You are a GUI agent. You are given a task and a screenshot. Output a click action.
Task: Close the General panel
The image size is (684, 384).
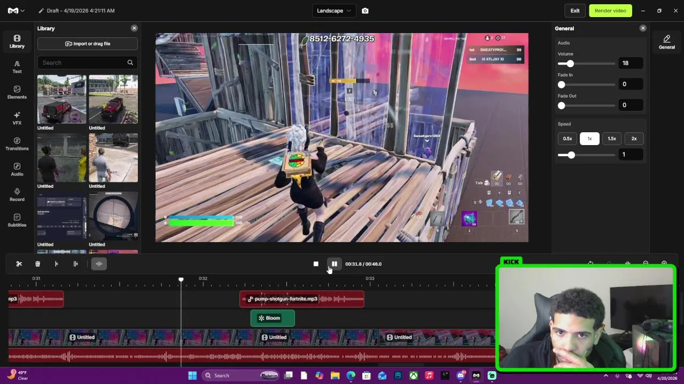pos(643,28)
